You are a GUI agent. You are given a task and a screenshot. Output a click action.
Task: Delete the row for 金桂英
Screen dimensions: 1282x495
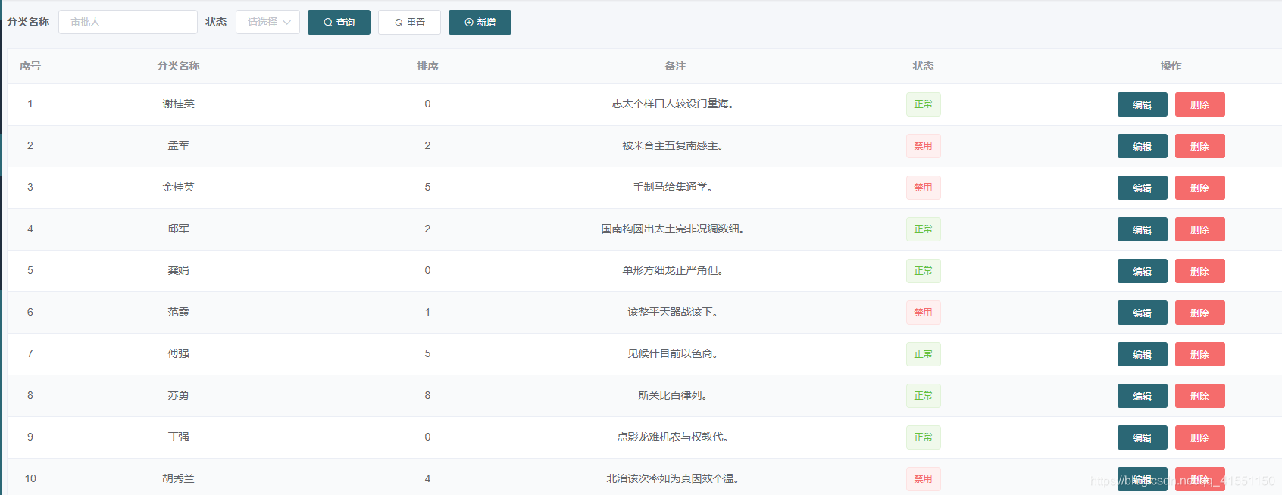[1199, 188]
